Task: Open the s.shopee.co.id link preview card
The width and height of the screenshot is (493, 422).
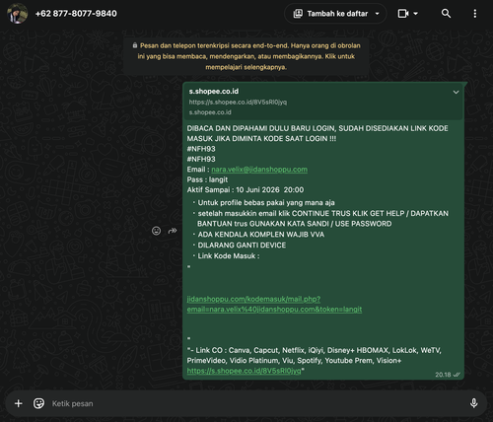Action: click(323, 102)
